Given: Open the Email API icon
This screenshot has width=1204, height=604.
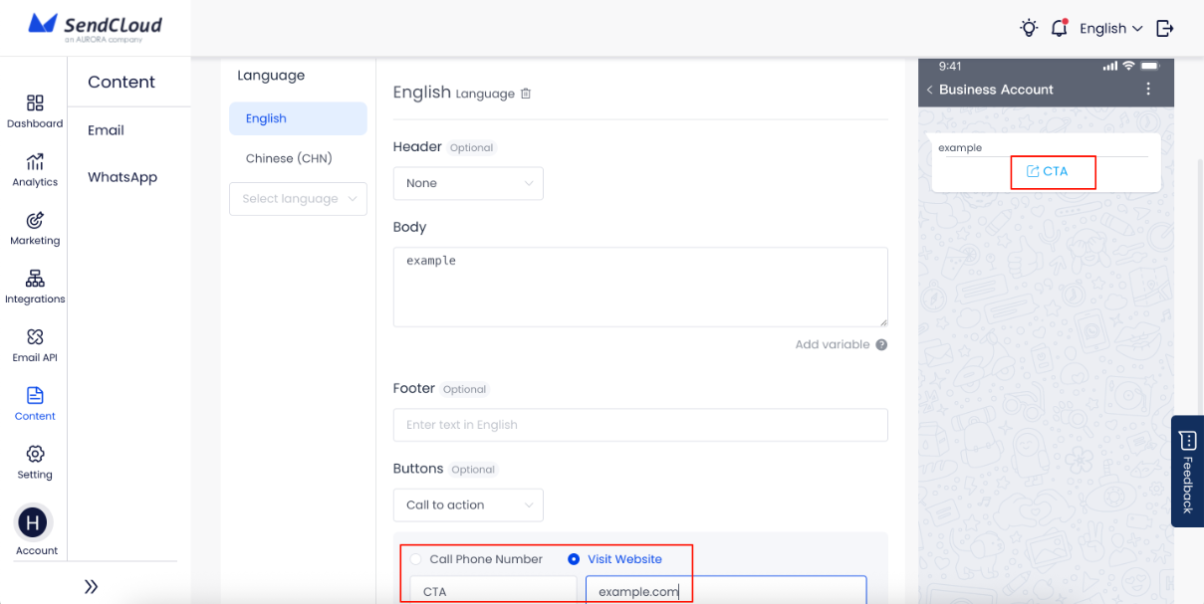Looking at the screenshot, I should point(35,337).
